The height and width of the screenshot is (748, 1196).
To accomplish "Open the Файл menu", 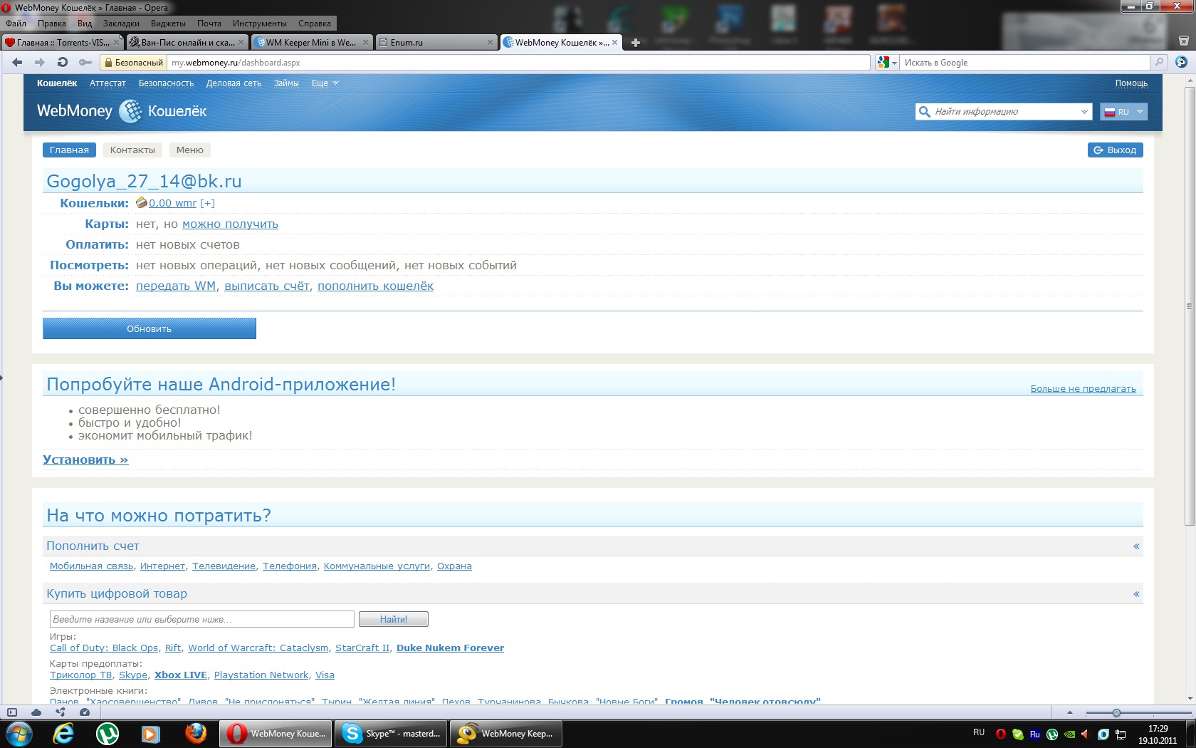I will pyautogui.click(x=16, y=24).
